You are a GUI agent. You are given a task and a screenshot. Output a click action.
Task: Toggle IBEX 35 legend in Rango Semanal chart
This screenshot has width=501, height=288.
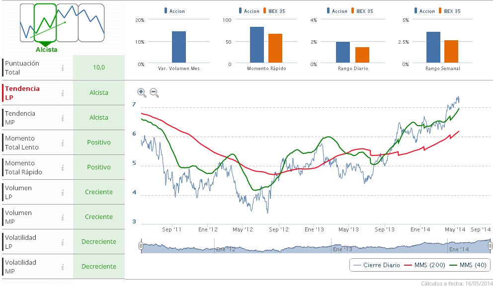coord(449,11)
